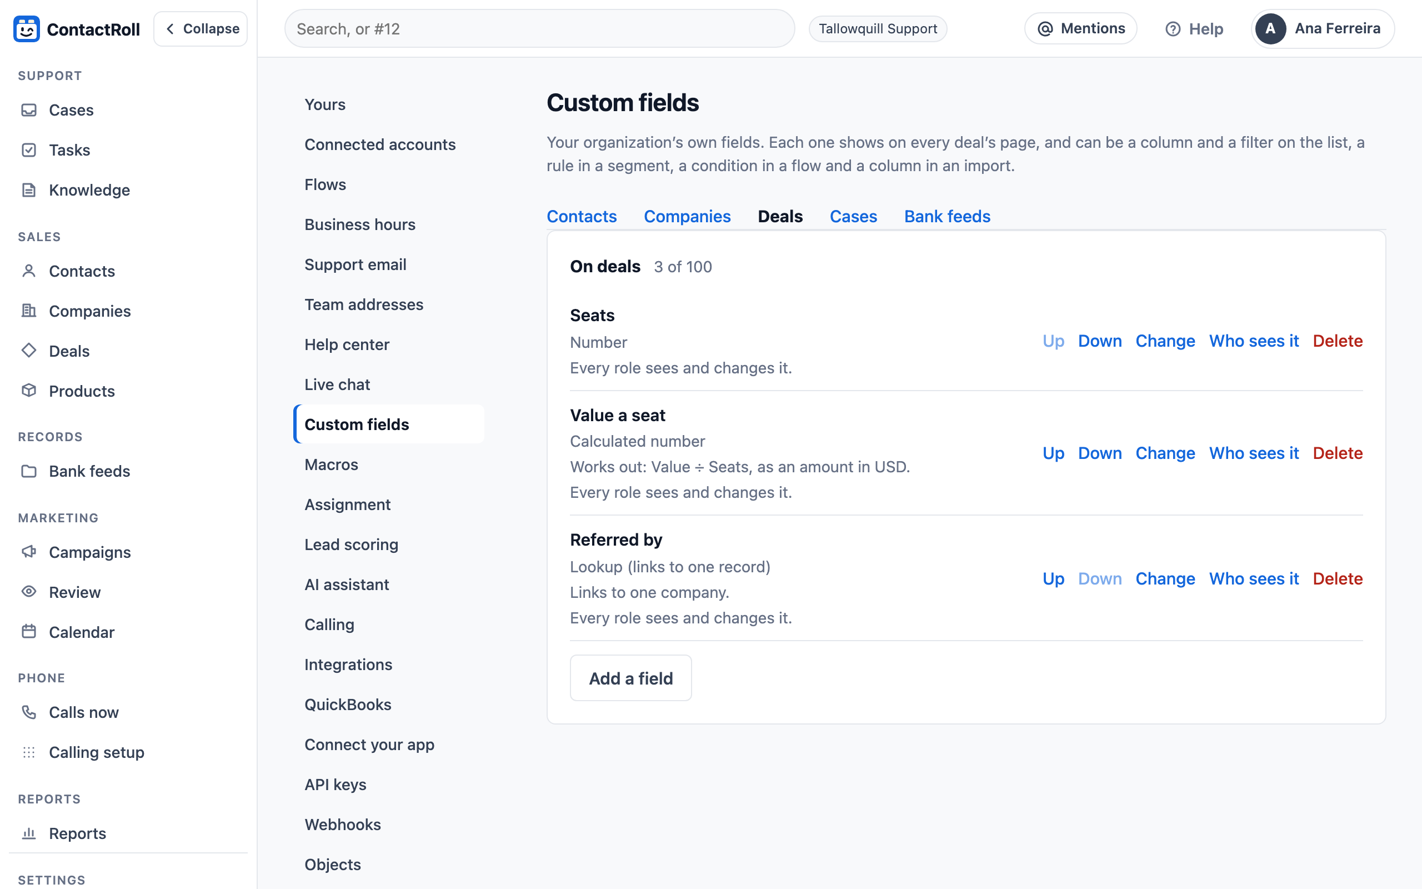Click the Products box icon

[29, 391]
